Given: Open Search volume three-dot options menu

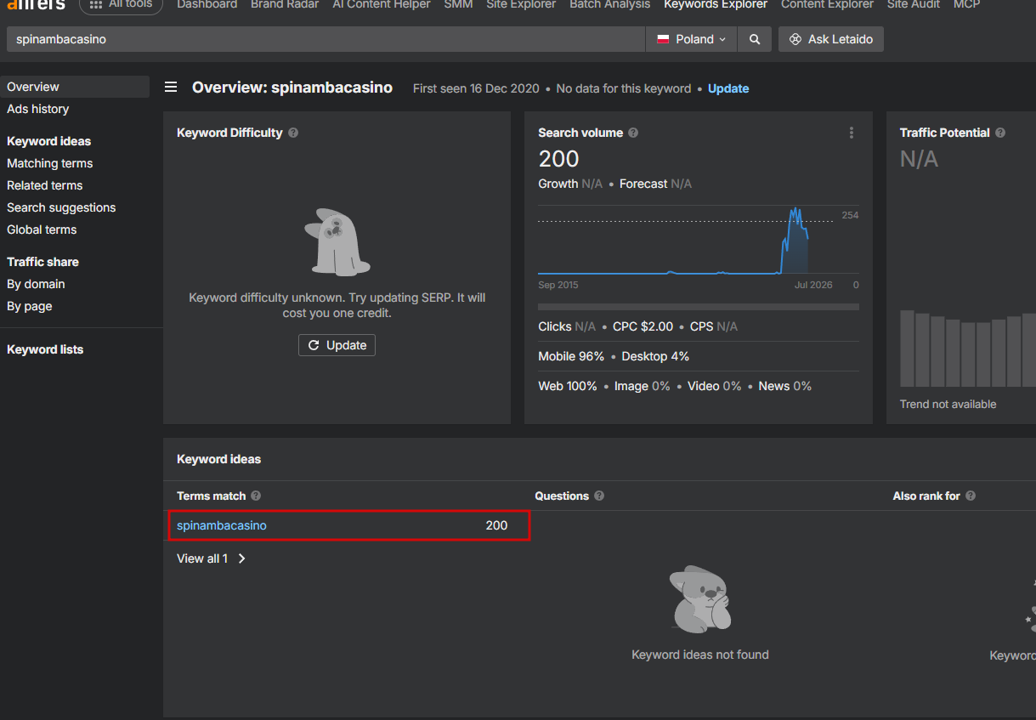Looking at the screenshot, I should 851,133.
